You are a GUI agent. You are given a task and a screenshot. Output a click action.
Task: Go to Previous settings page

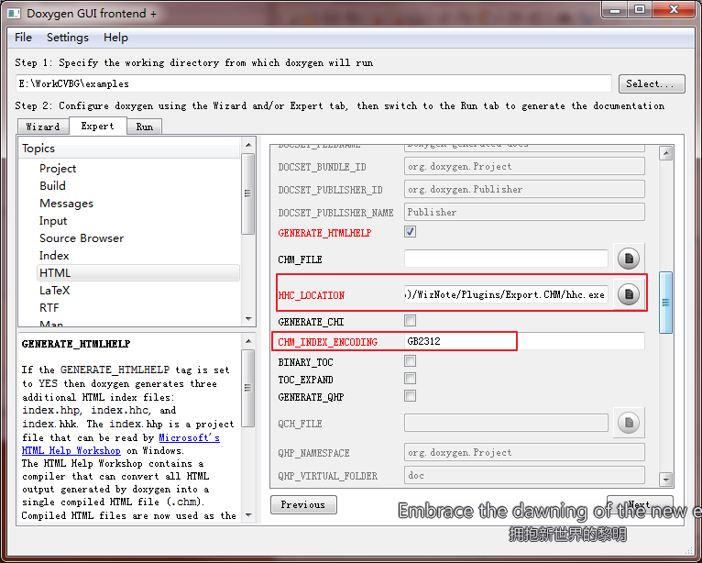303,504
